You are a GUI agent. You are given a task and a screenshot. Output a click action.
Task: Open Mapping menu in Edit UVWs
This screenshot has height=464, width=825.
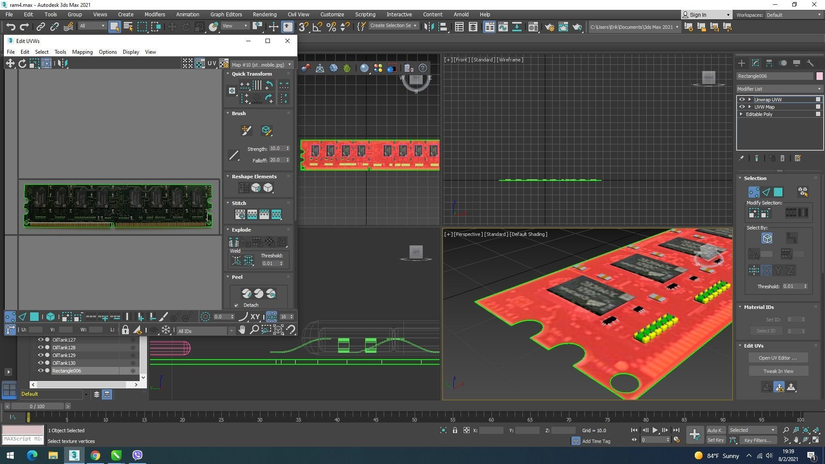click(x=82, y=52)
